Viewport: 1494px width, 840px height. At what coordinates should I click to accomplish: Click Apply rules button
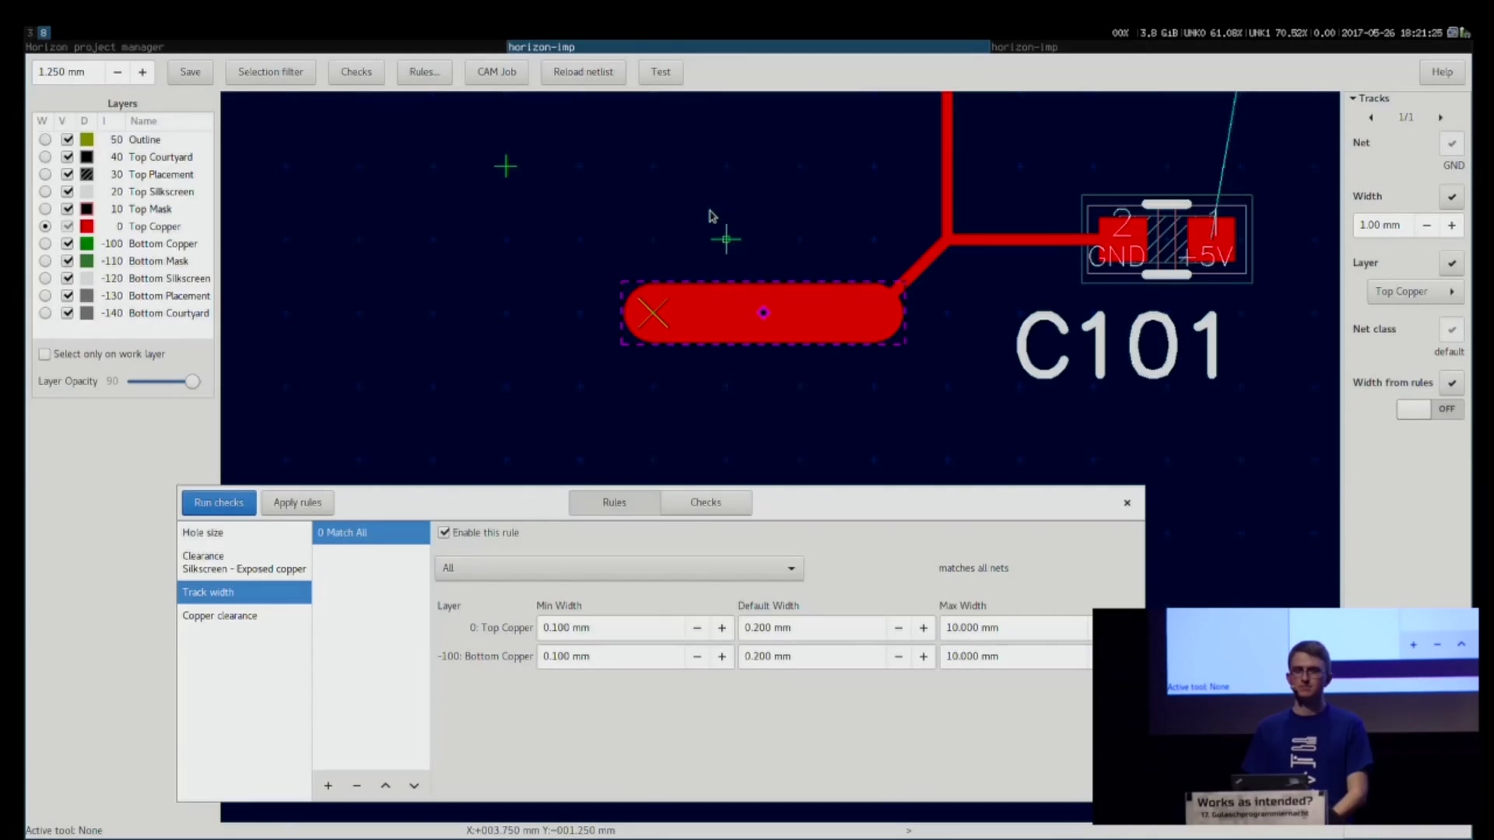(297, 502)
